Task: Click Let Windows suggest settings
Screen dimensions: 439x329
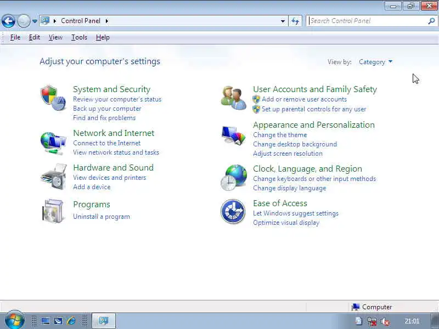Action: (296, 213)
